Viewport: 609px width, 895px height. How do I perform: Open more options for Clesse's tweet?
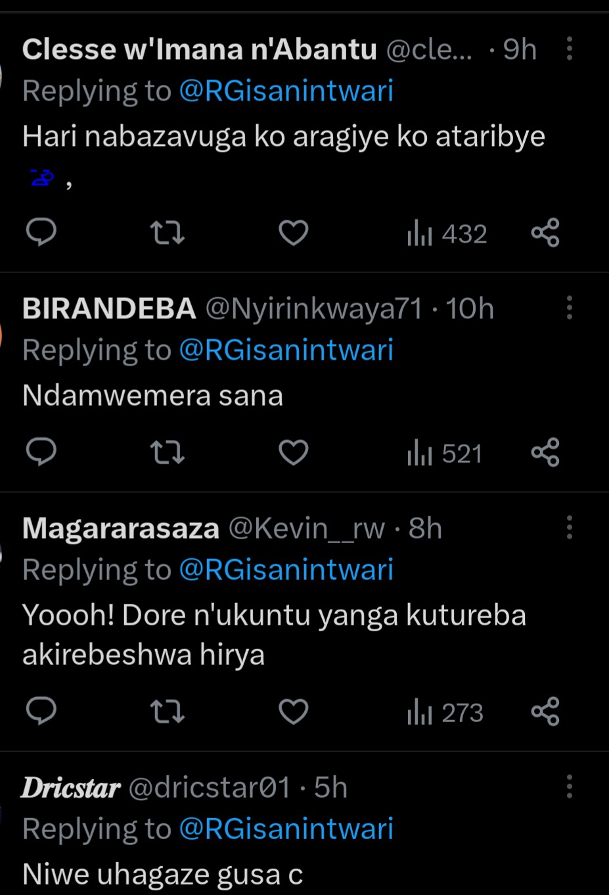coord(569,49)
